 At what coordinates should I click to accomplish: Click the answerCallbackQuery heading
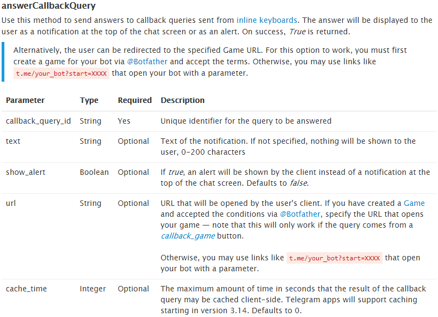[49, 6]
